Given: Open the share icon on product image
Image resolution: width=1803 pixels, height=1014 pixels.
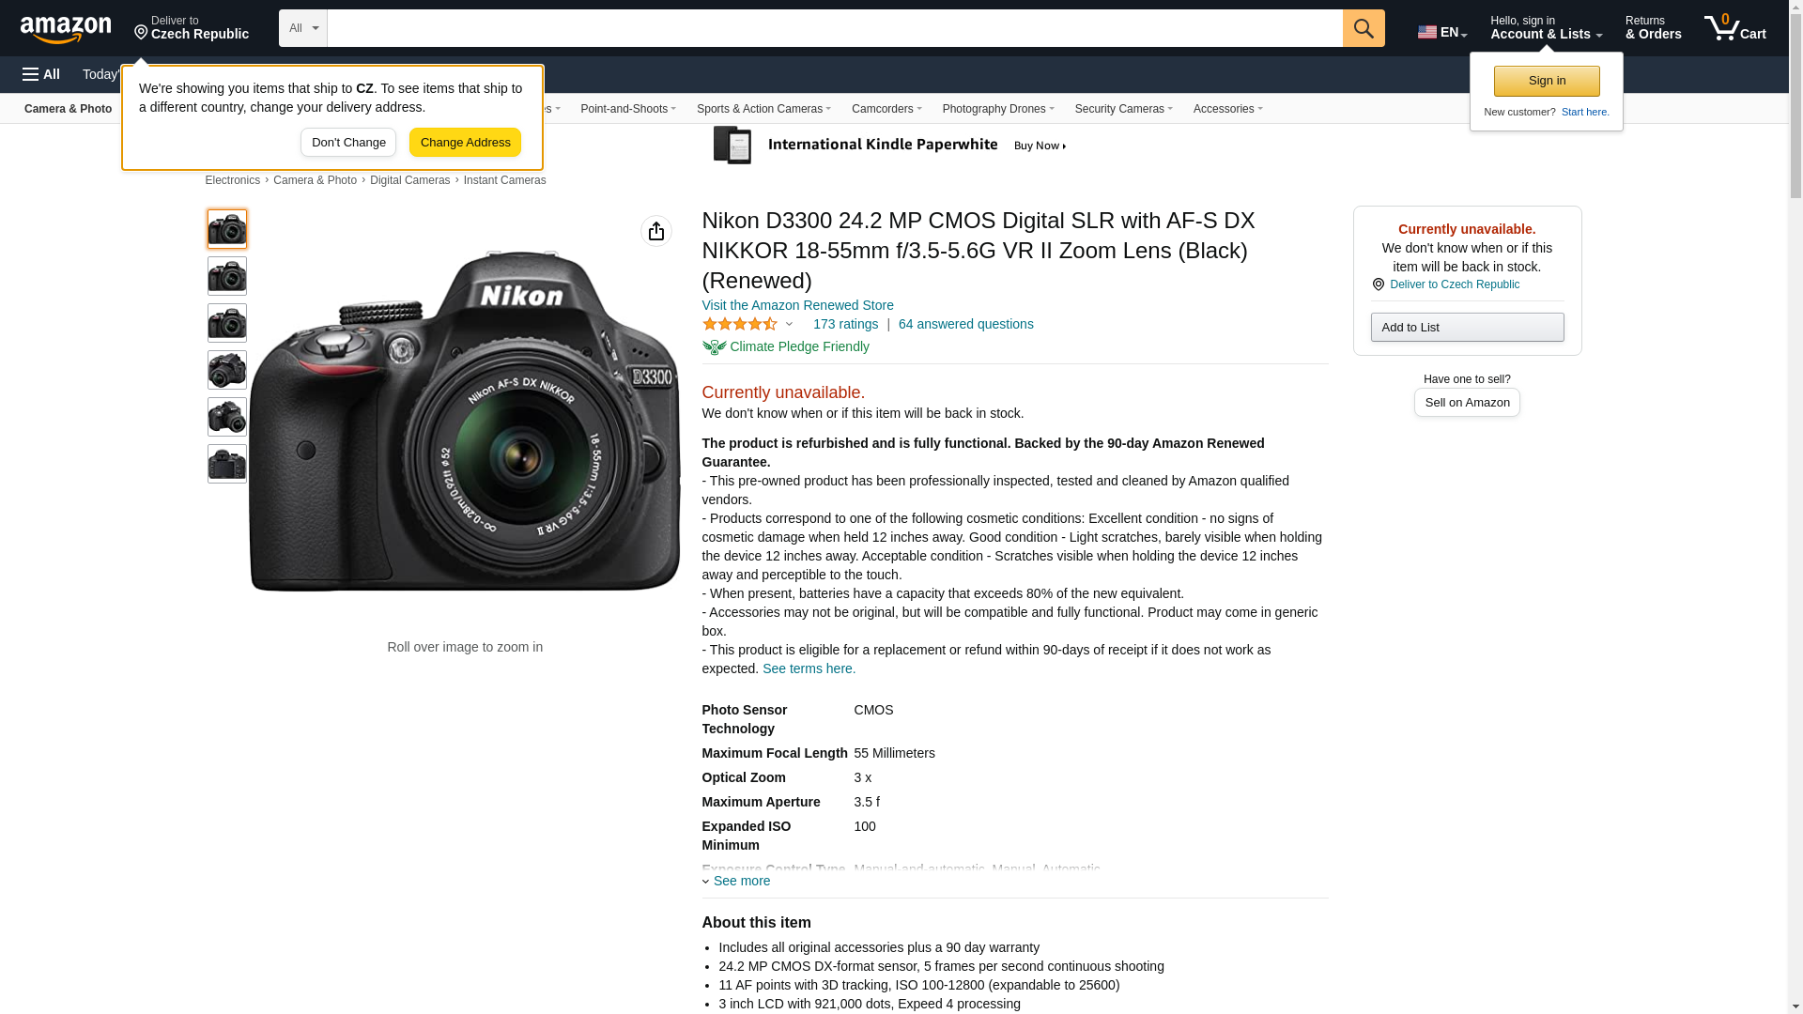Looking at the screenshot, I should coord(655,231).
